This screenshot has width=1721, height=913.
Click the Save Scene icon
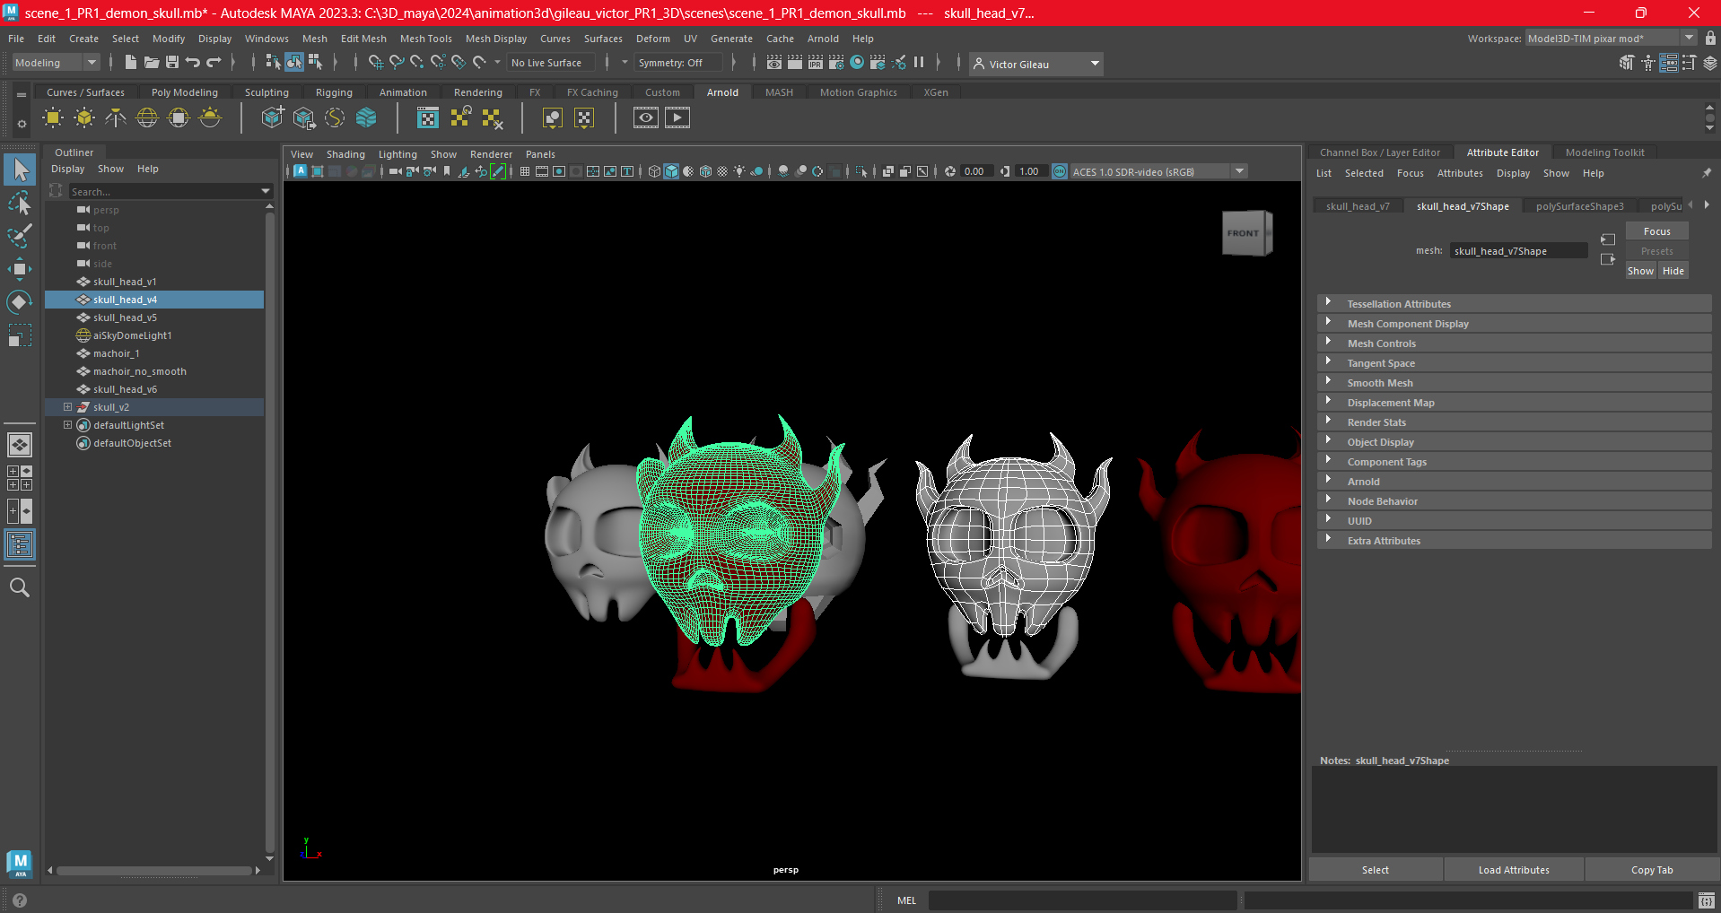172,62
